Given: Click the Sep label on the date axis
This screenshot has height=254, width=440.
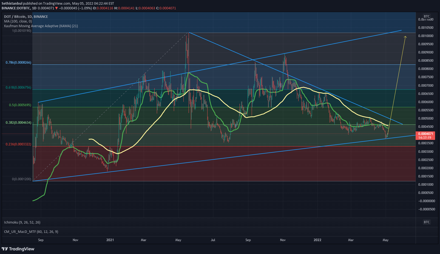Looking at the screenshot, I should (x=41, y=240).
